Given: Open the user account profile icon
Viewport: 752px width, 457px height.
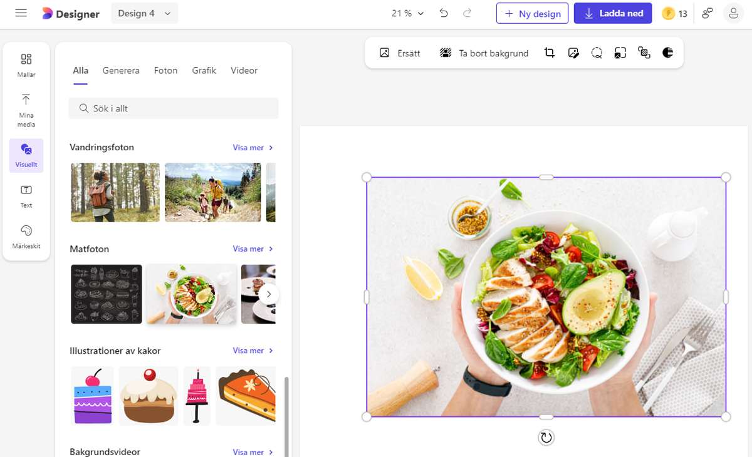Looking at the screenshot, I should 733,13.
